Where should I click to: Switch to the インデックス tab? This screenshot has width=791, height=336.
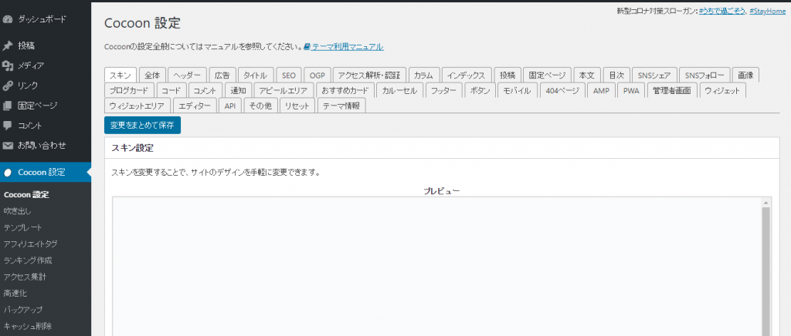tap(467, 76)
